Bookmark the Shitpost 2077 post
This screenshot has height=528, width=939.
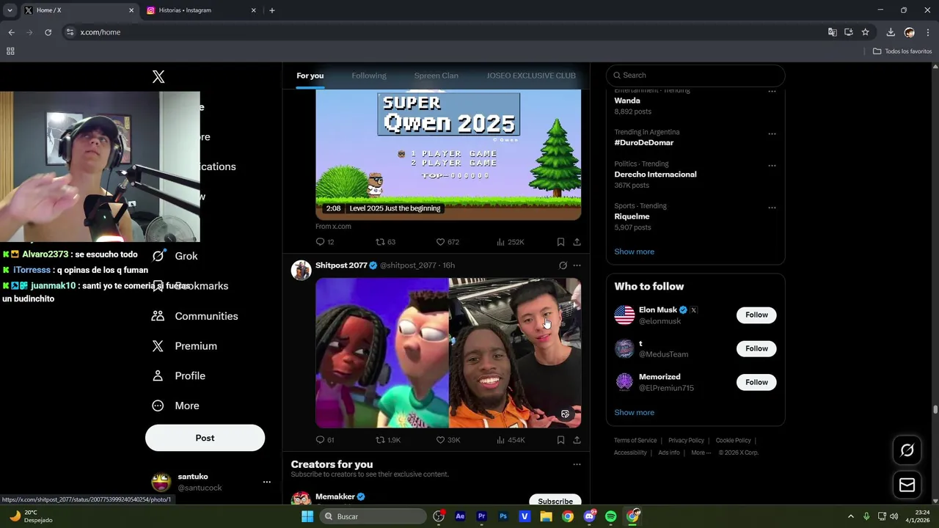click(560, 440)
